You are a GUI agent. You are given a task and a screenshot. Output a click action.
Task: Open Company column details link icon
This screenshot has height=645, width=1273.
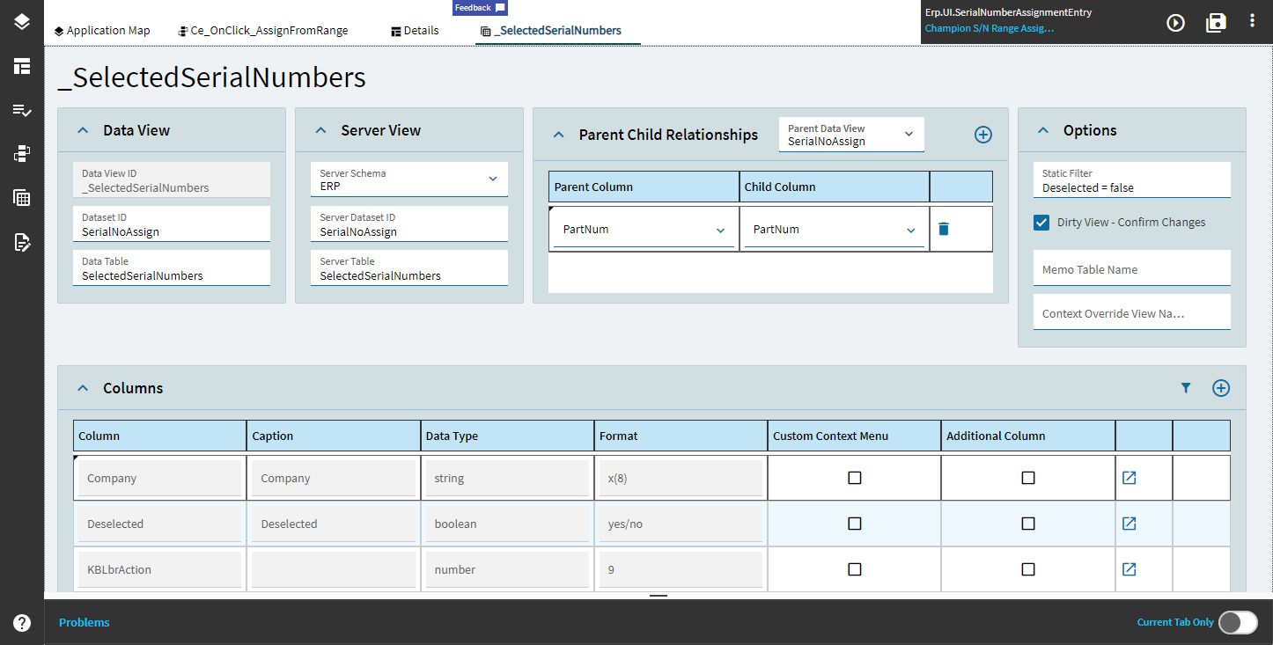click(1129, 478)
